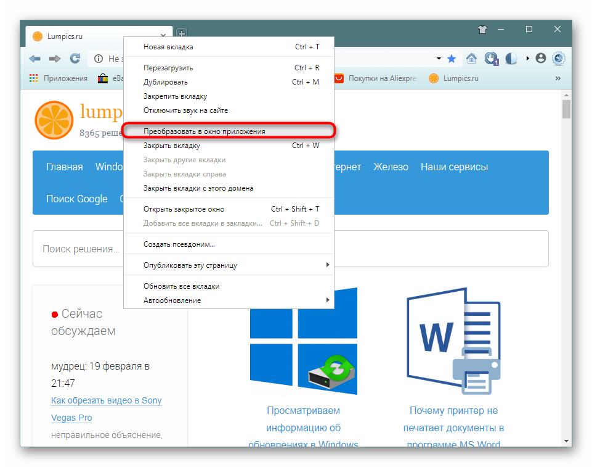Choose 'Закрепить вкладку' from context menu
Viewport: 592px width, 467px height.
point(175,96)
